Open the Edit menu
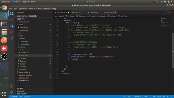This screenshot has width=174, height=98. (x=15, y=9)
